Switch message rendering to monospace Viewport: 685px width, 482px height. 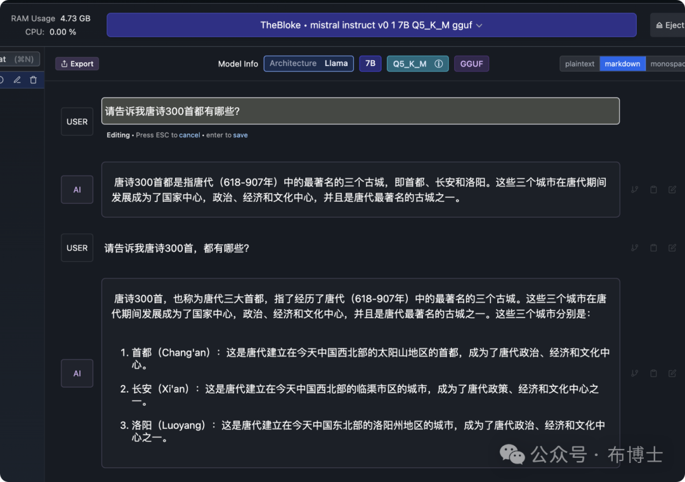665,64
